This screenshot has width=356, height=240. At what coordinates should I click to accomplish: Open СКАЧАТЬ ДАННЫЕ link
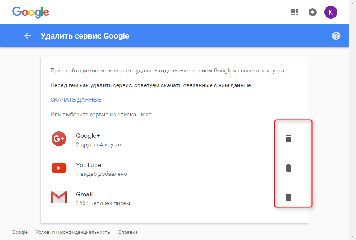coord(76,100)
